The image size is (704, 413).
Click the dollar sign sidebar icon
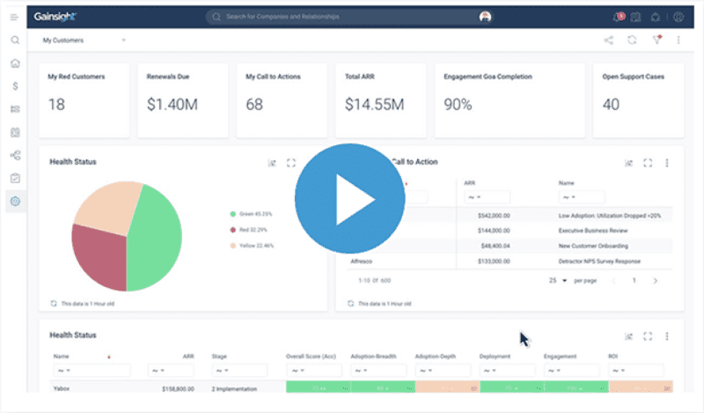15,86
